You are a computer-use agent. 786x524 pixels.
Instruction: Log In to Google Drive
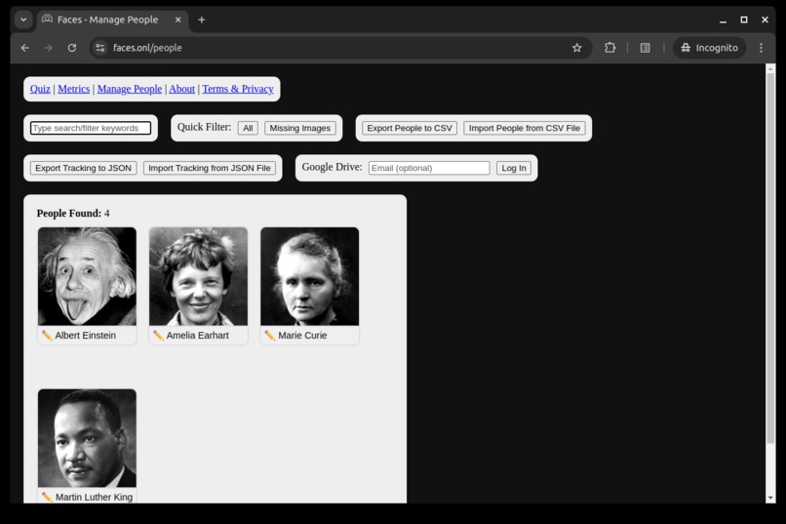click(x=514, y=168)
